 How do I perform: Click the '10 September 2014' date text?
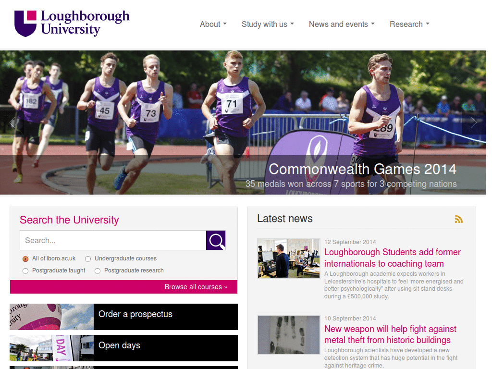point(350,318)
